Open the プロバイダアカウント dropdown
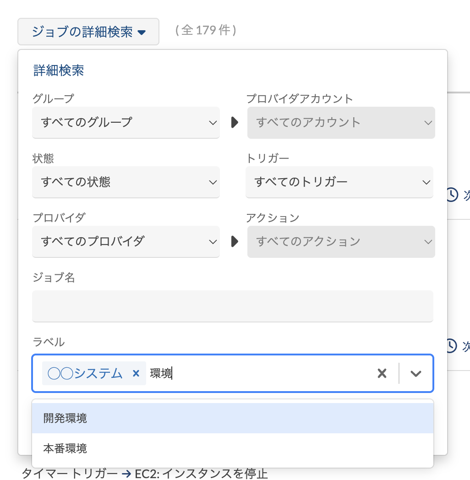 (x=341, y=122)
